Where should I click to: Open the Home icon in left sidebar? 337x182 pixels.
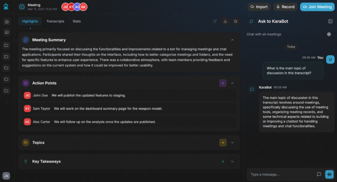(x=7, y=22)
